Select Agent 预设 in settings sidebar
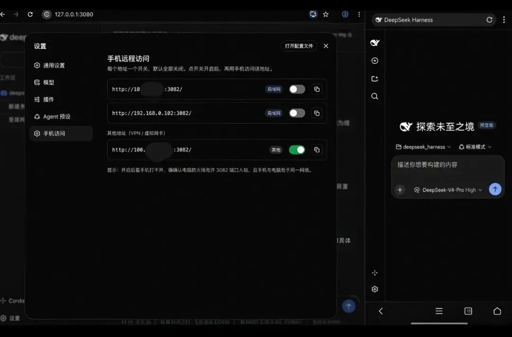Screen dimensions: 512x337 61,116
